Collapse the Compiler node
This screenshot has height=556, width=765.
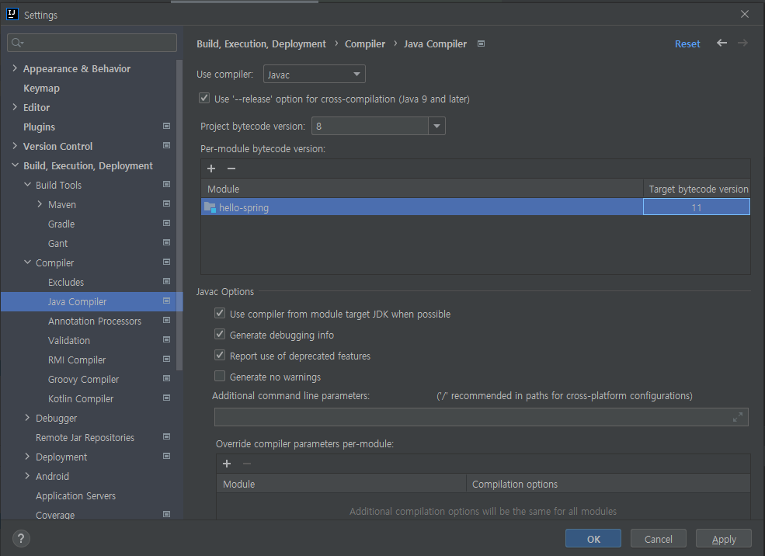point(27,262)
